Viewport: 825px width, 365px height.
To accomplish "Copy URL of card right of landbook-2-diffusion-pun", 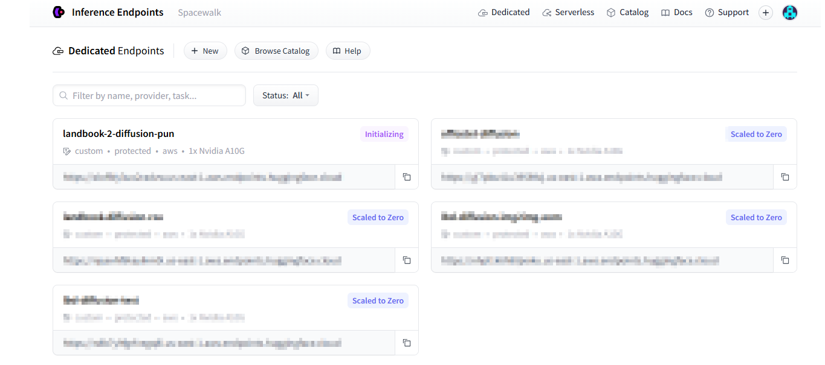I will [785, 177].
